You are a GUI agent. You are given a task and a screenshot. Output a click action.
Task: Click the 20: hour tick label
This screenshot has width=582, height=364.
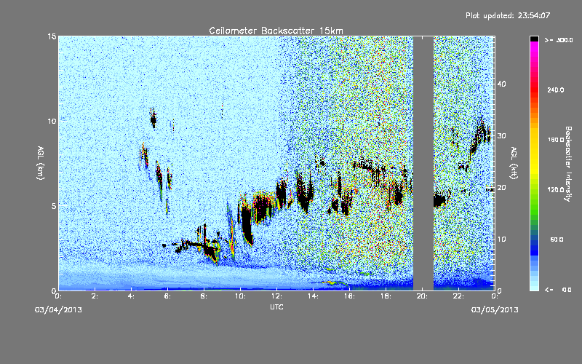[423, 296]
